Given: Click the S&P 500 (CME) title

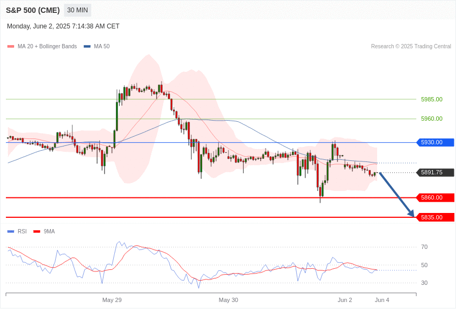Looking at the screenshot, I should click(x=33, y=10).
